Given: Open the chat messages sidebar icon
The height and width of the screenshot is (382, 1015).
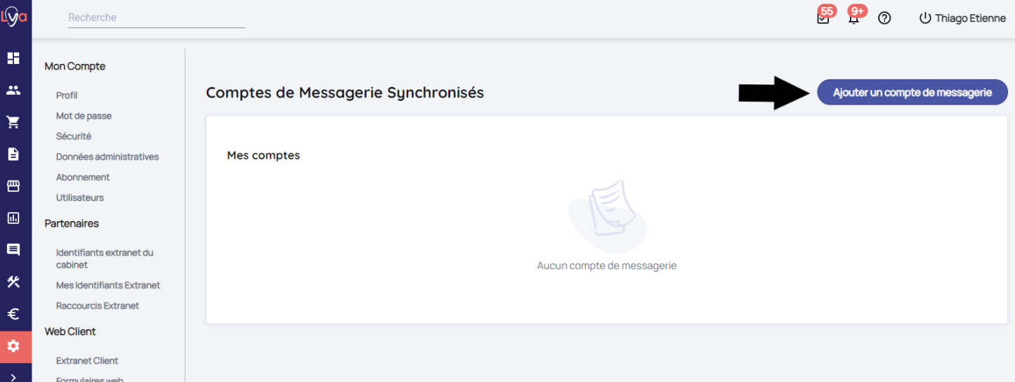Looking at the screenshot, I should [13, 249].
